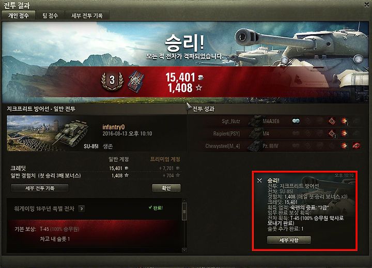
Task: Click the M4A3E8 tank icon in the battle results
Action: click(x=255, y=121)
